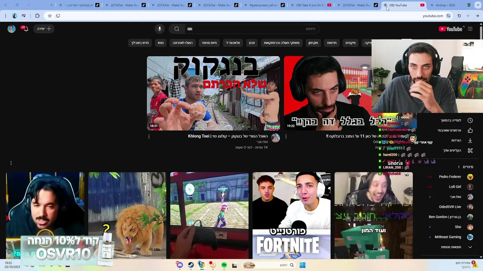Viewport: 483px width, 271px height.
Task: Open a new browser tab
Action: [x=52, y=5]
